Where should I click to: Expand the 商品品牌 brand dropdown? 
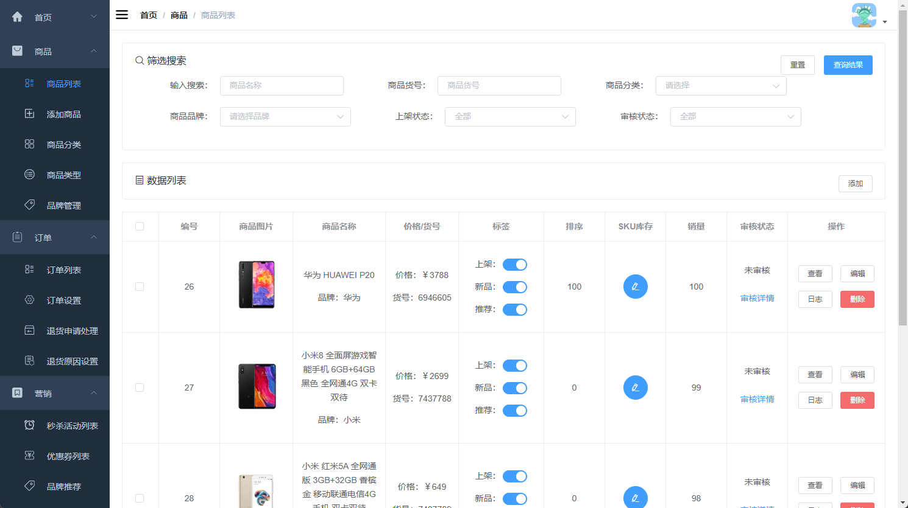[x=285, y=117]
